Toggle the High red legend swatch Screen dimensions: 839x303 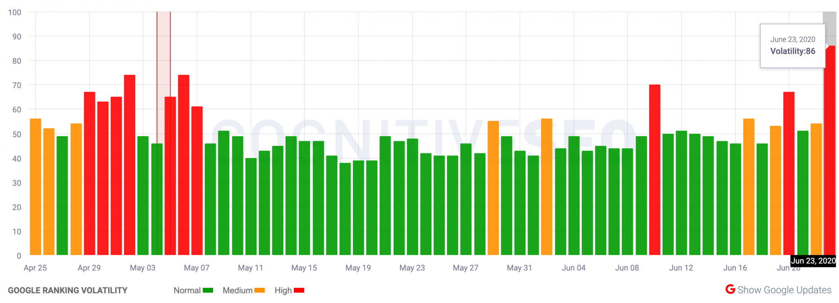point(299,290)
